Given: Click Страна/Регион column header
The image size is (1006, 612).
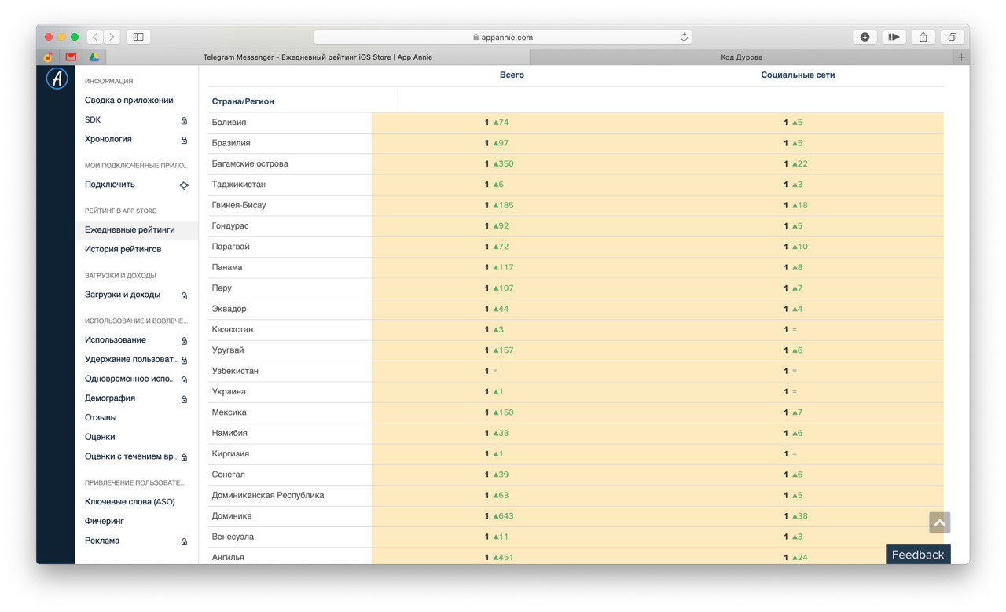Looking at the screenshot, I should [x=243, y=102].
